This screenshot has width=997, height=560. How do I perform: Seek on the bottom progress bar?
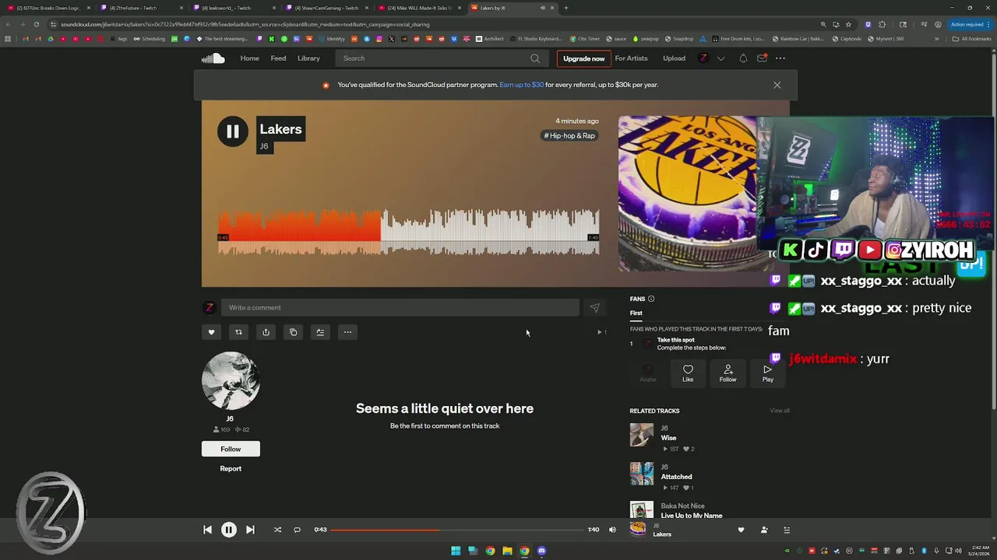coord(457,530)
